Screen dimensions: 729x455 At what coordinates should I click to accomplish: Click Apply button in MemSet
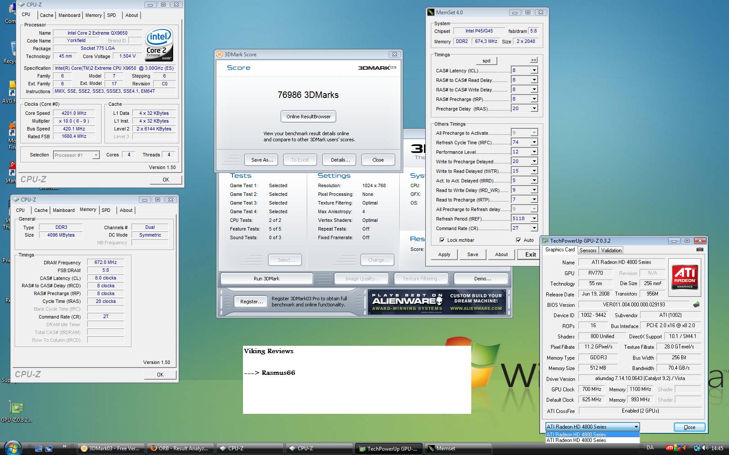pyautogui.click(x=444, y=254)
